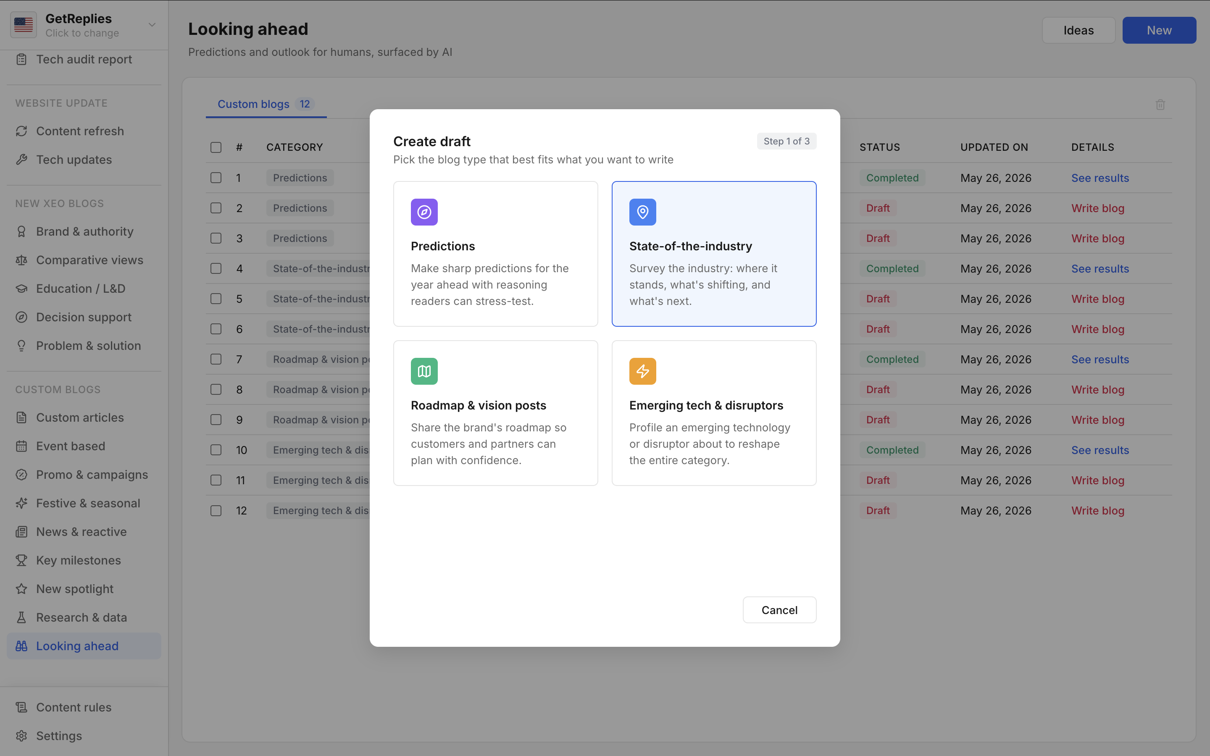
Task: Click the News & reactive newspaper icon
Action: (21, 531)
